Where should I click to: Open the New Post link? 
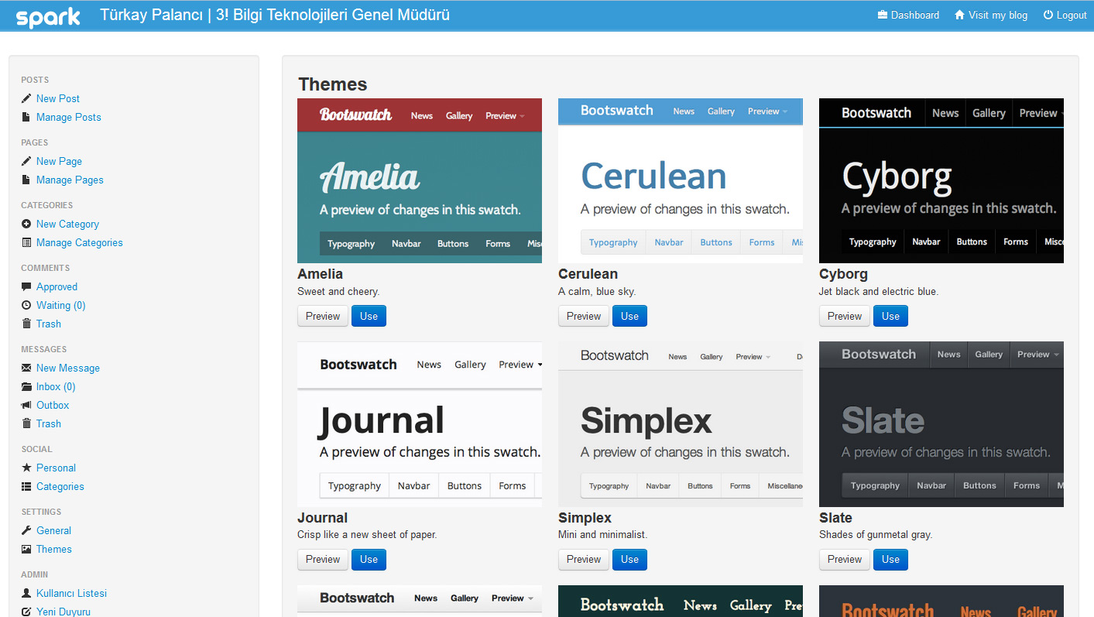pyautogui.click(x=58, y=98)
